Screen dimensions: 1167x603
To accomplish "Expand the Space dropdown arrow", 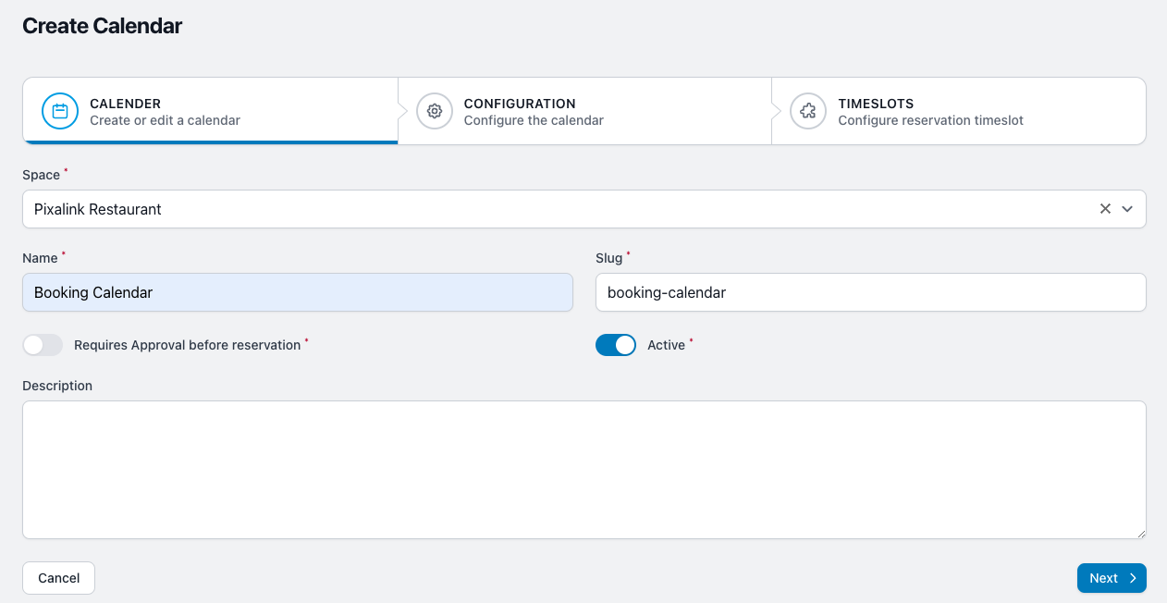I will pos(1127,209).
